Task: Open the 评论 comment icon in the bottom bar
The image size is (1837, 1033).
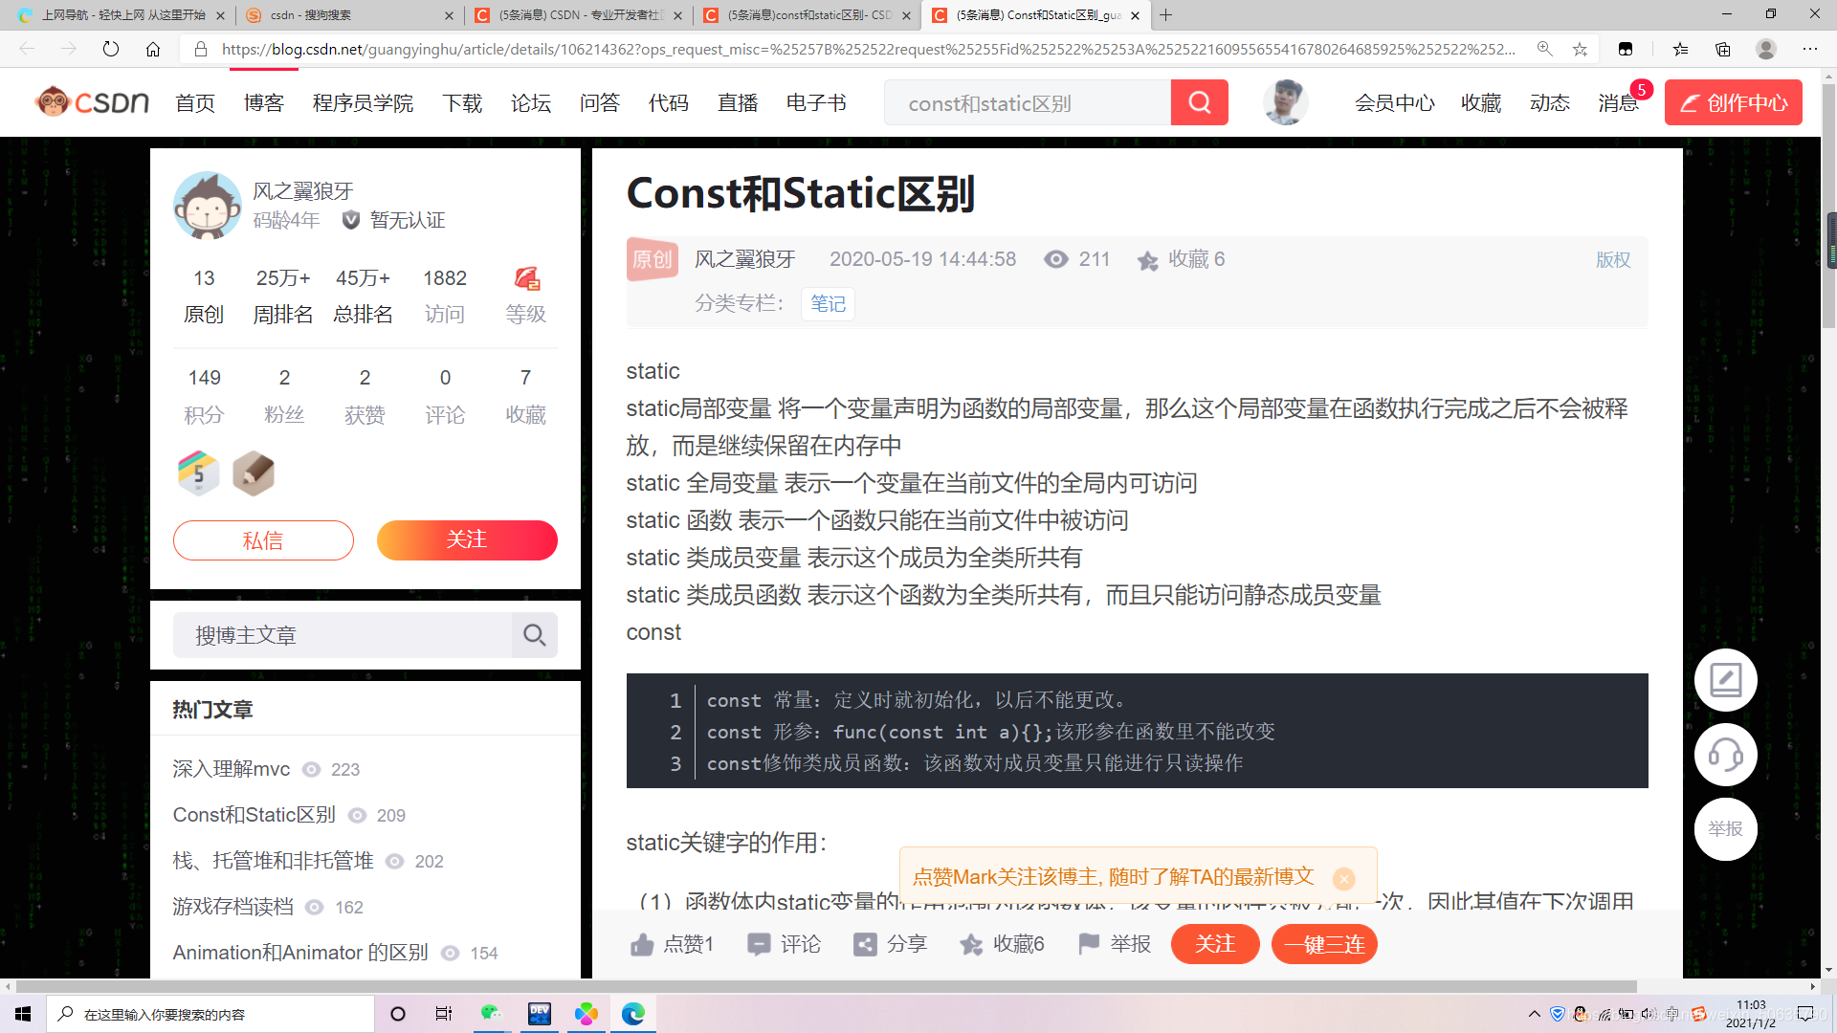Action: point(759,945)
